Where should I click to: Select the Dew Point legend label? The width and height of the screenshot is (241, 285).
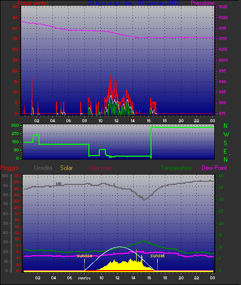(x=214, y=168)
